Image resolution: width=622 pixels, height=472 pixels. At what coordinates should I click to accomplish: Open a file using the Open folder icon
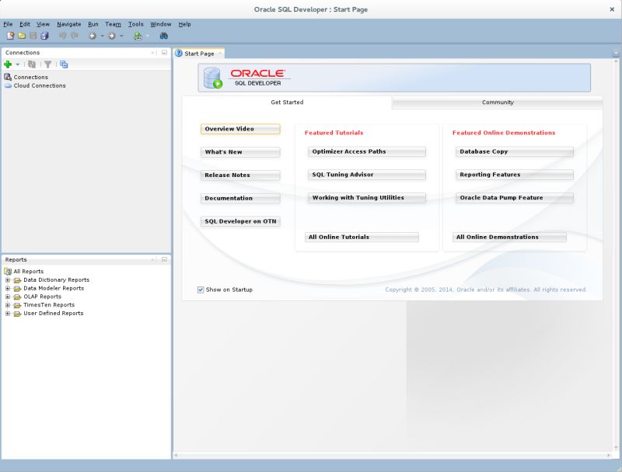tap(22, 35)
